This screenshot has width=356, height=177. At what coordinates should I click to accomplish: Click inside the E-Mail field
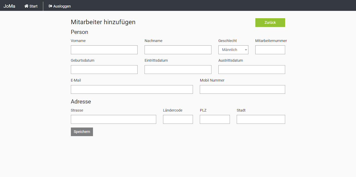(x=132, y=90)
